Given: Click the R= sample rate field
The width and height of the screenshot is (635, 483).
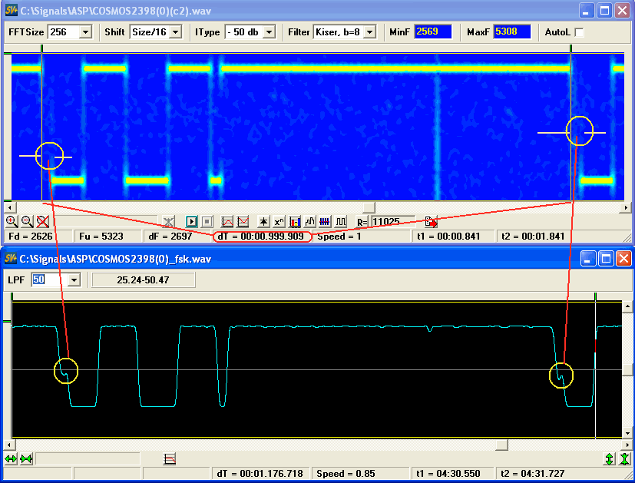Looking at the screenshot, I should (393, 221).
